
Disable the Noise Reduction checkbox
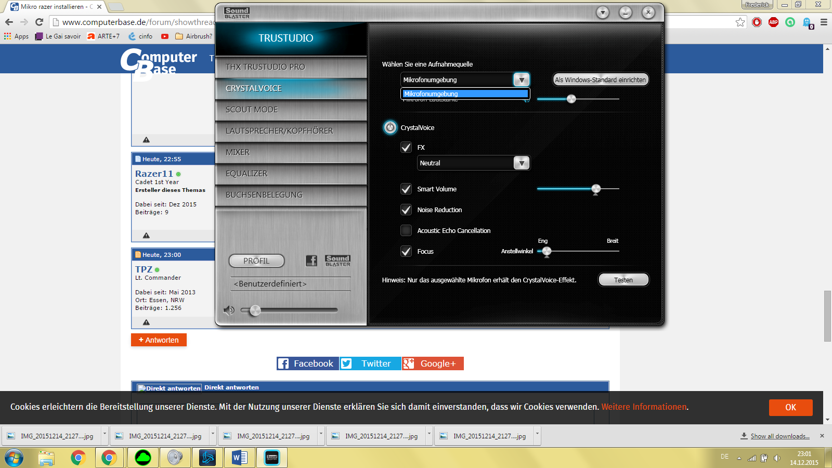pos(406,210)
